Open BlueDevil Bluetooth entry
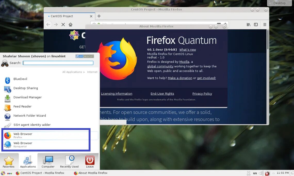 coord(50,80)
